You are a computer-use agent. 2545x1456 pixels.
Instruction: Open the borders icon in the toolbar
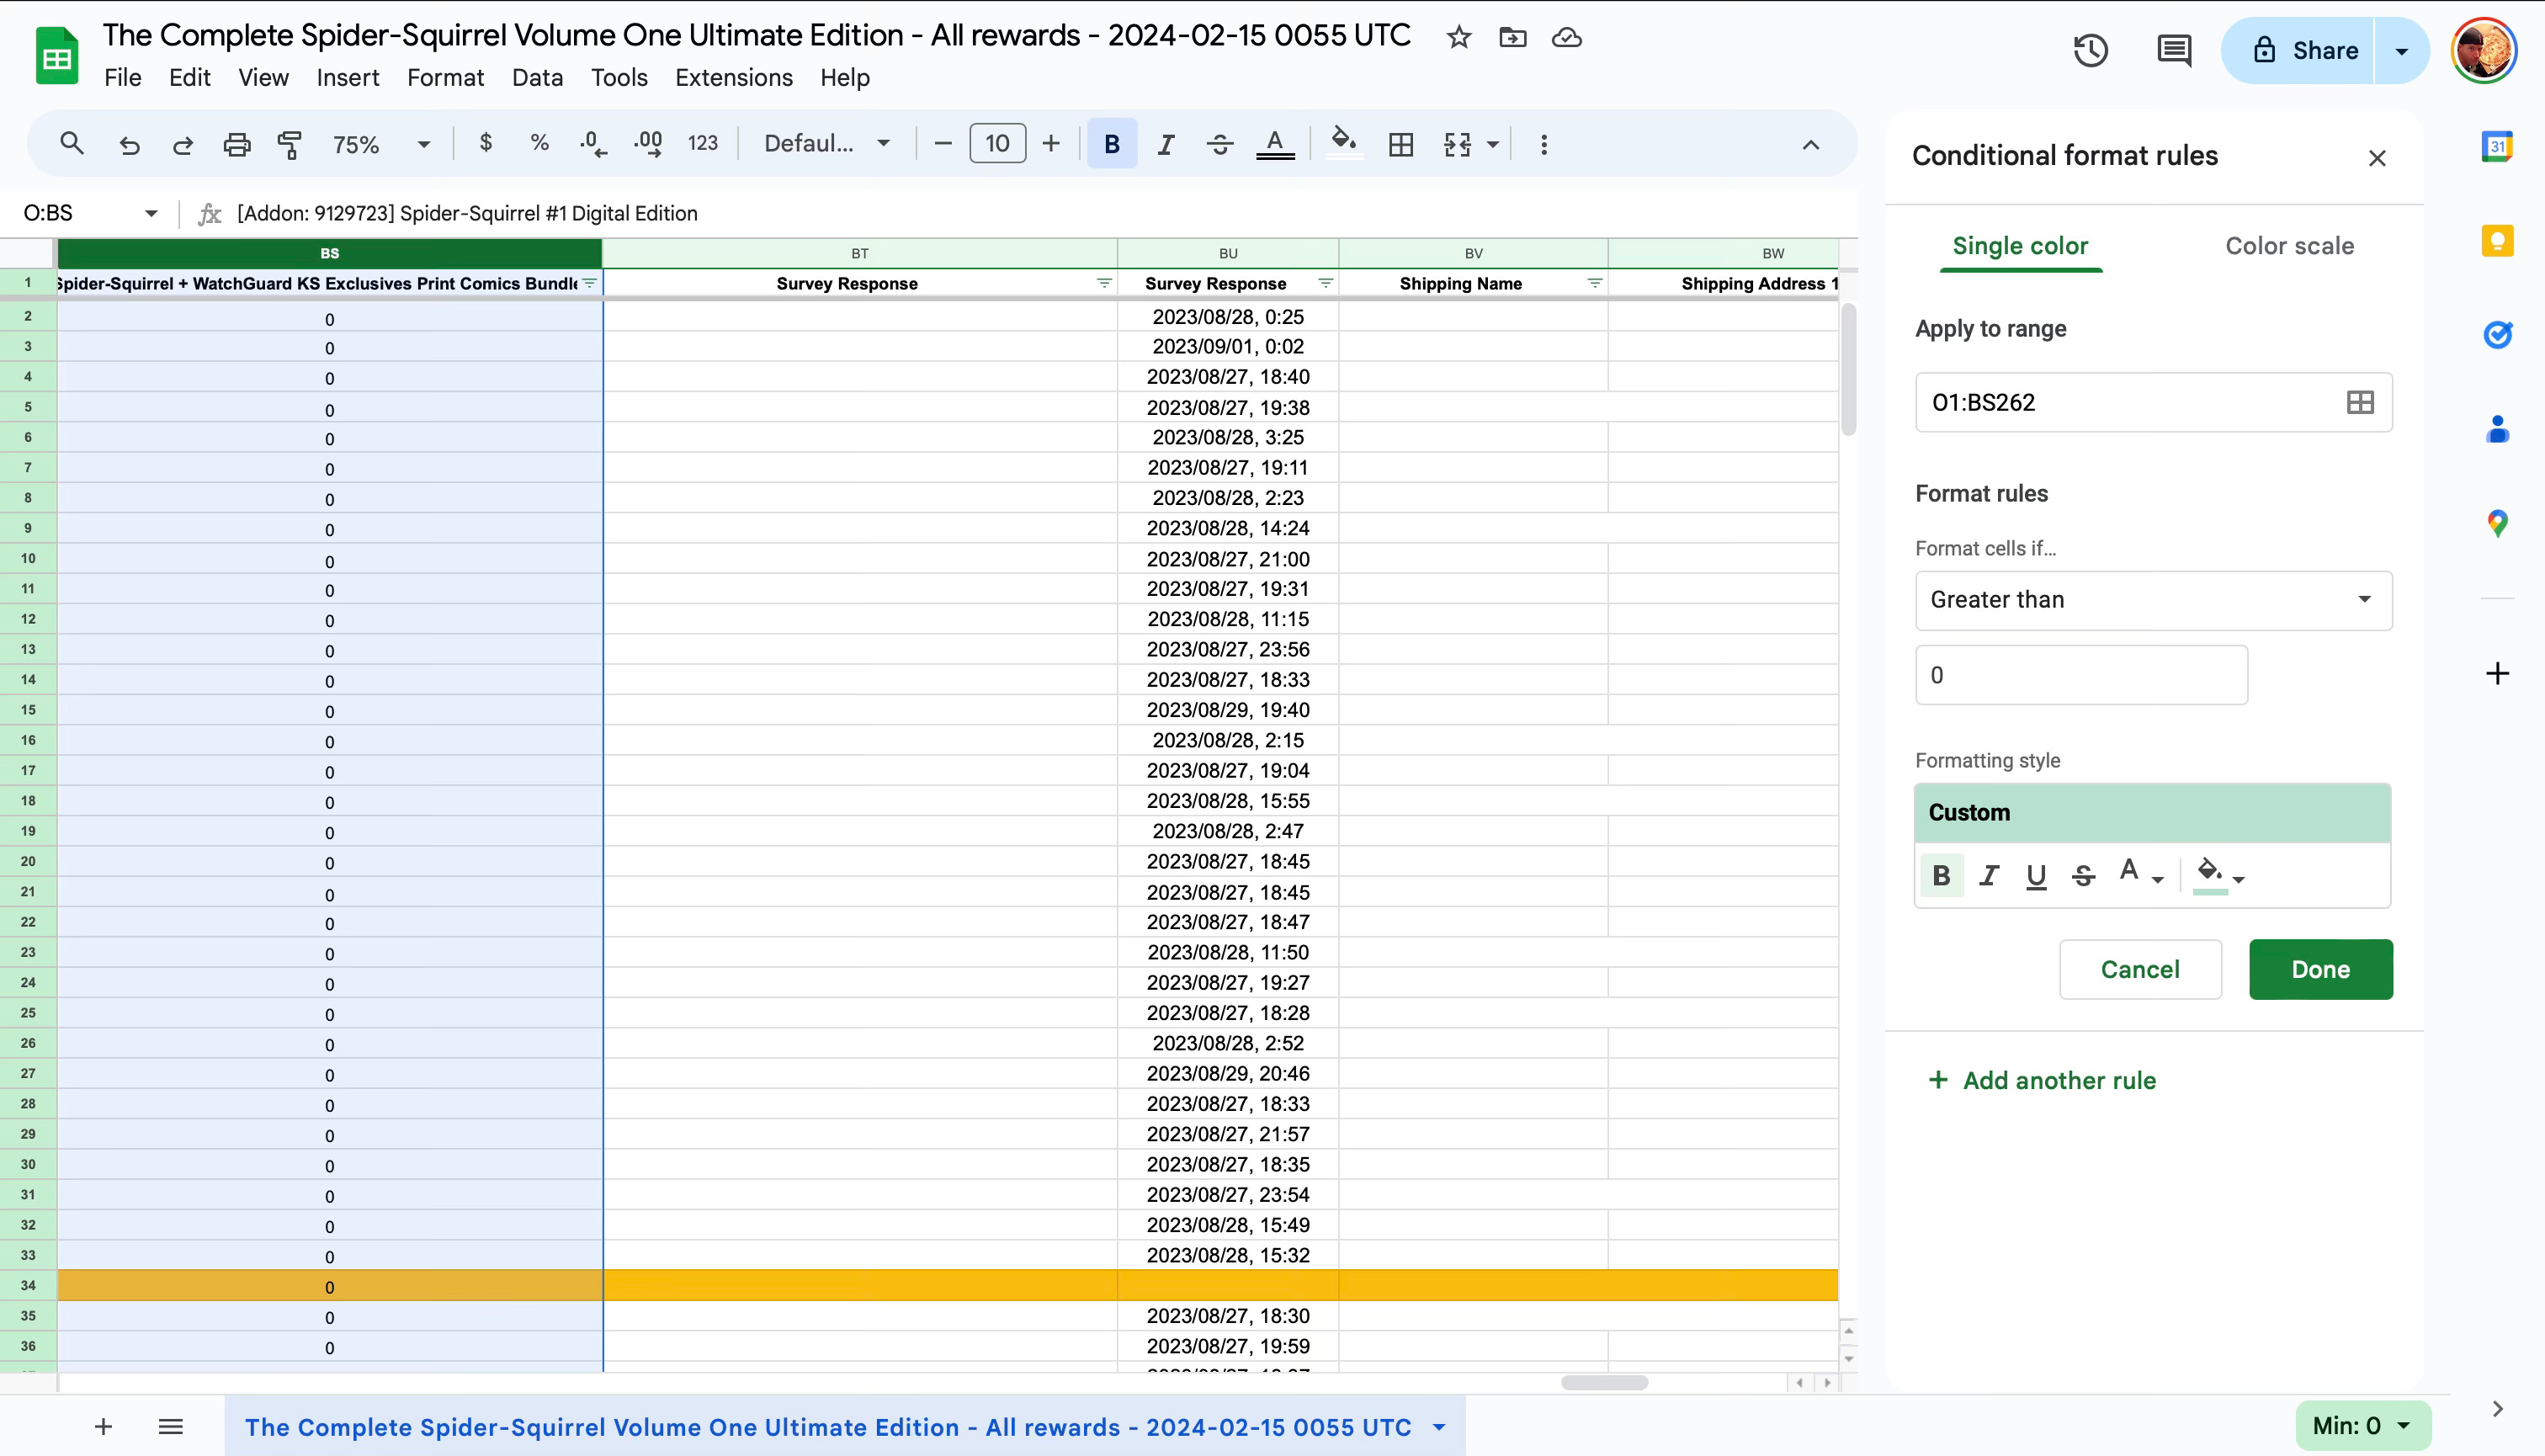pyautogui.click(x=1401, y=144)
